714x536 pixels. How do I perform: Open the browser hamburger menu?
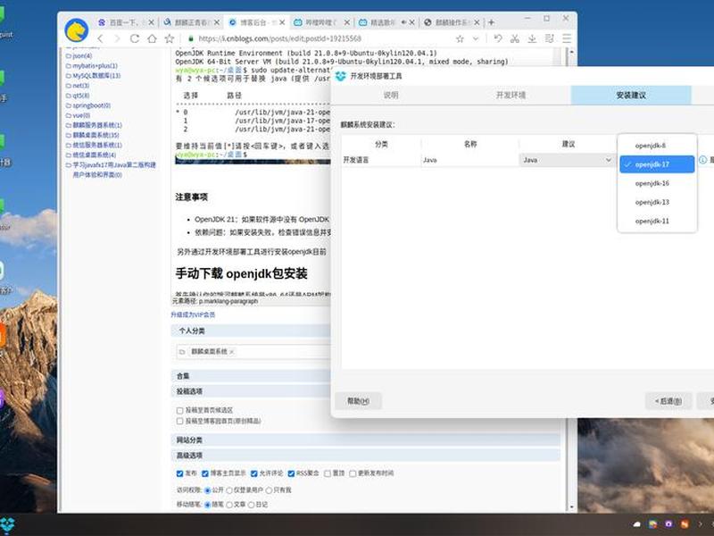(x=567, y=38)
